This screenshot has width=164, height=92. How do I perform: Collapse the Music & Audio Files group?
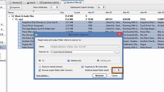click(9, 16)
